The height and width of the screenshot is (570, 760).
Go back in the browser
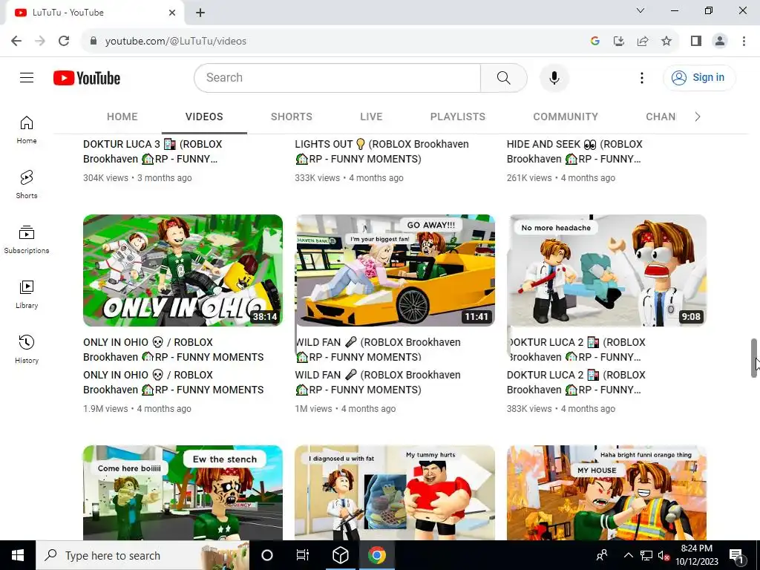(16, 41)
